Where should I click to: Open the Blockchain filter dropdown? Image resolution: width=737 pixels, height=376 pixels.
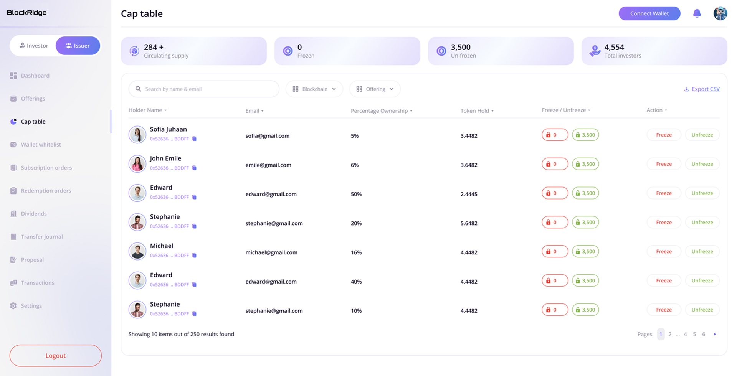314,89
